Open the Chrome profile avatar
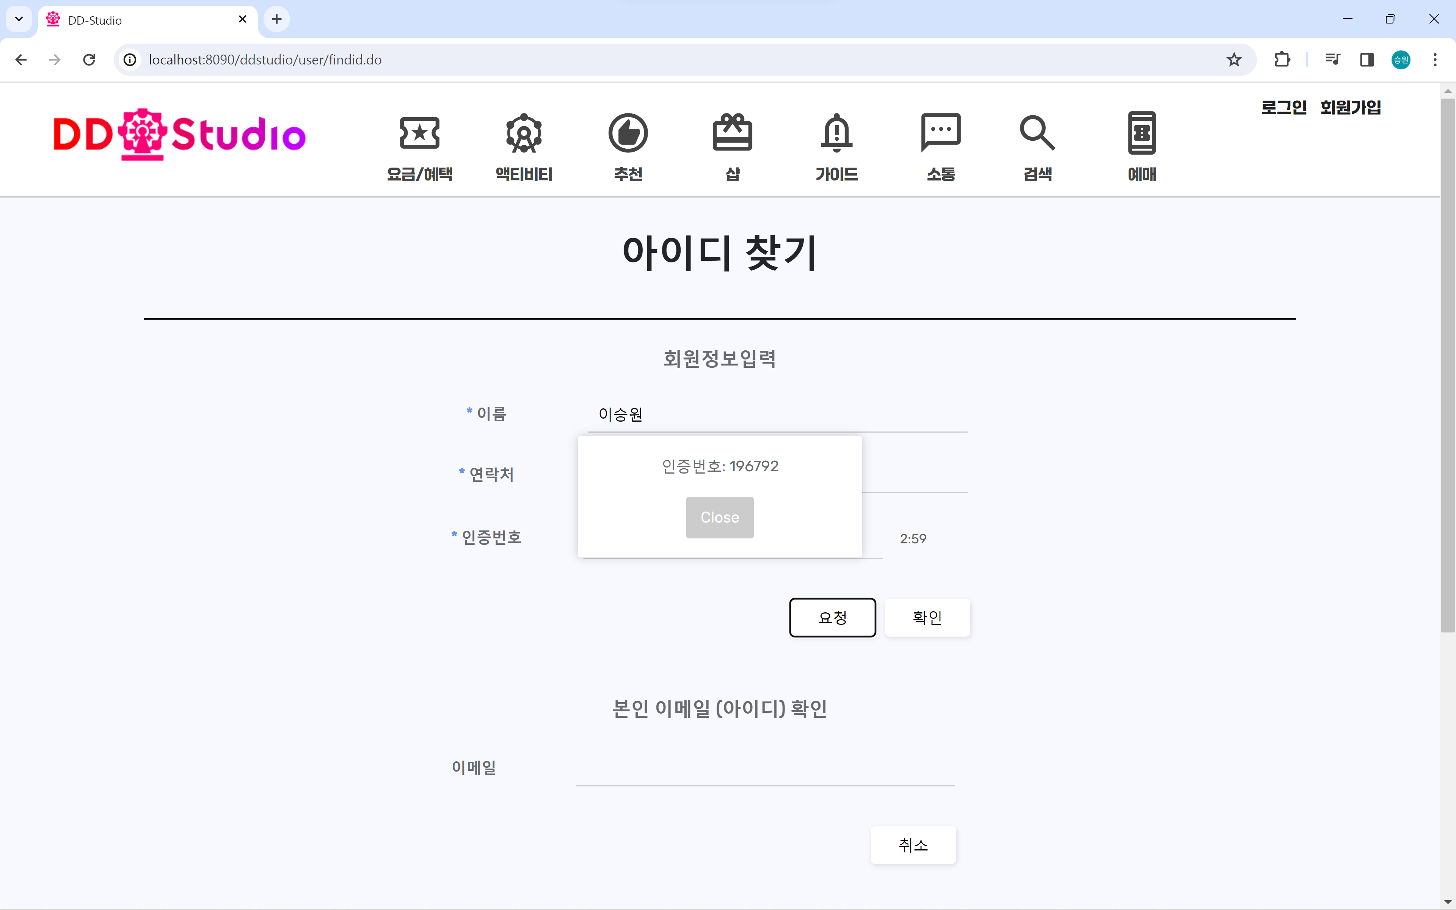Image resolution: width=1456 pixels, height=910 pixels. pyautogui.click(x=1401, y=60)
